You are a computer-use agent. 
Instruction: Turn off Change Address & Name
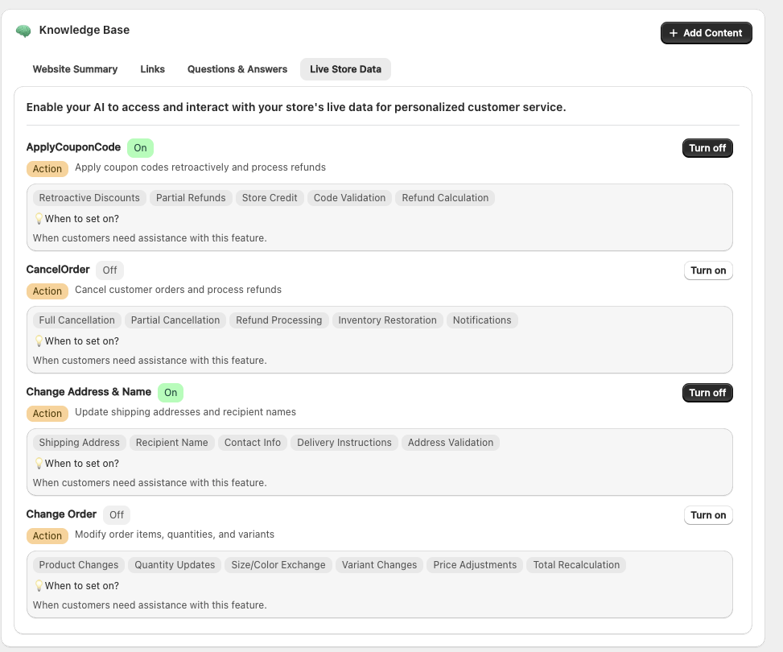(707, 393)
